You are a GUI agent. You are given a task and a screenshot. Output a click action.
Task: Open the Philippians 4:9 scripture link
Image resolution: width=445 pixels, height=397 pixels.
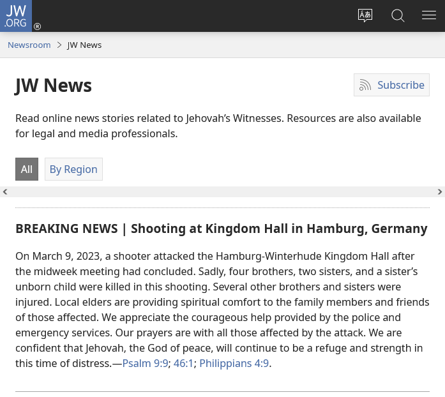pyautogui.click(x=234, y=363)
